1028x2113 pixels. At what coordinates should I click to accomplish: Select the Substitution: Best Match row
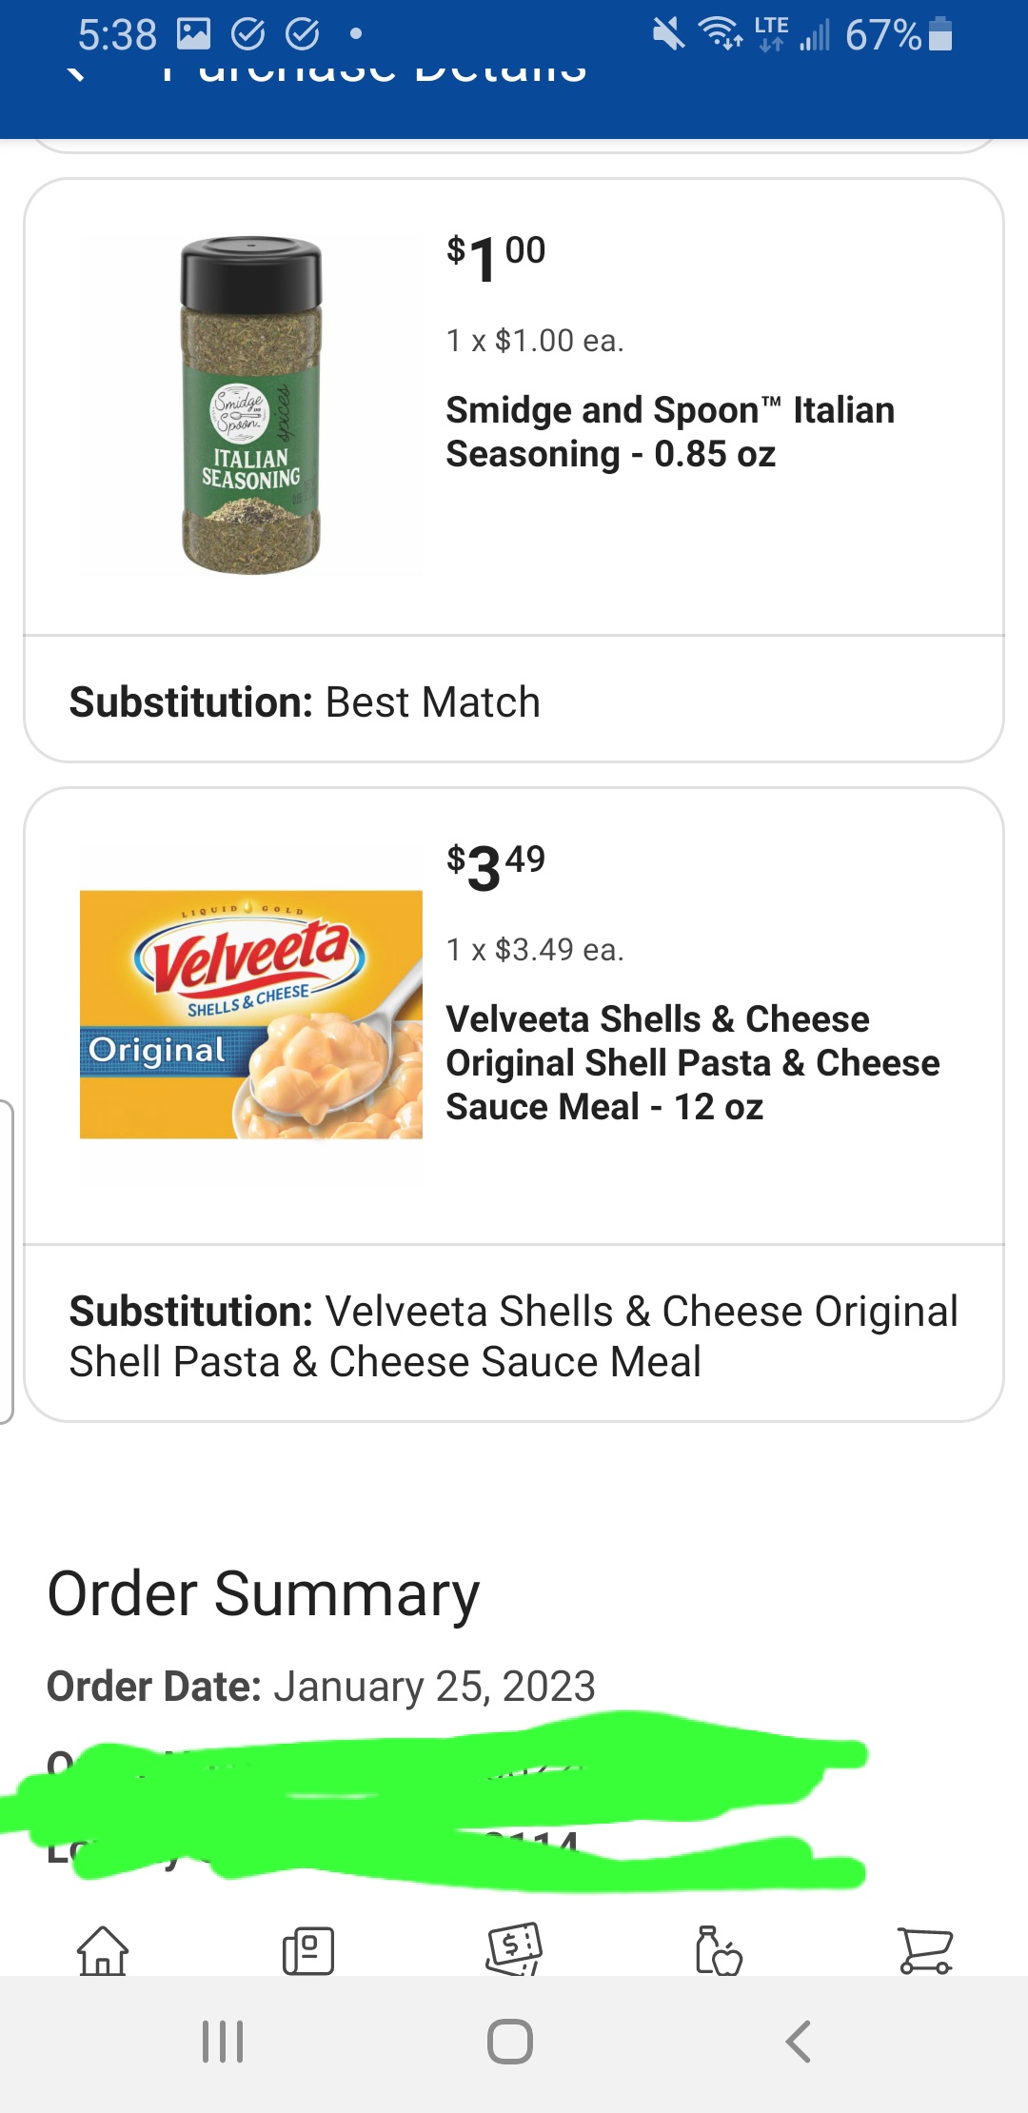click(514, 701)
